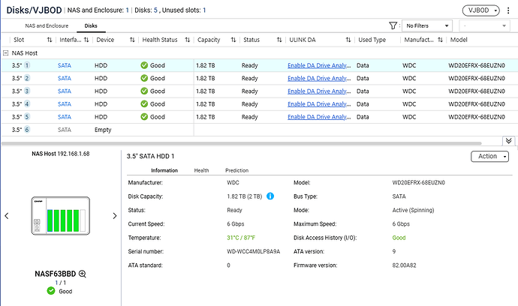The image size is (518, 306).
Task: Show next enclosure with right arrow
Action: [115, 216]
